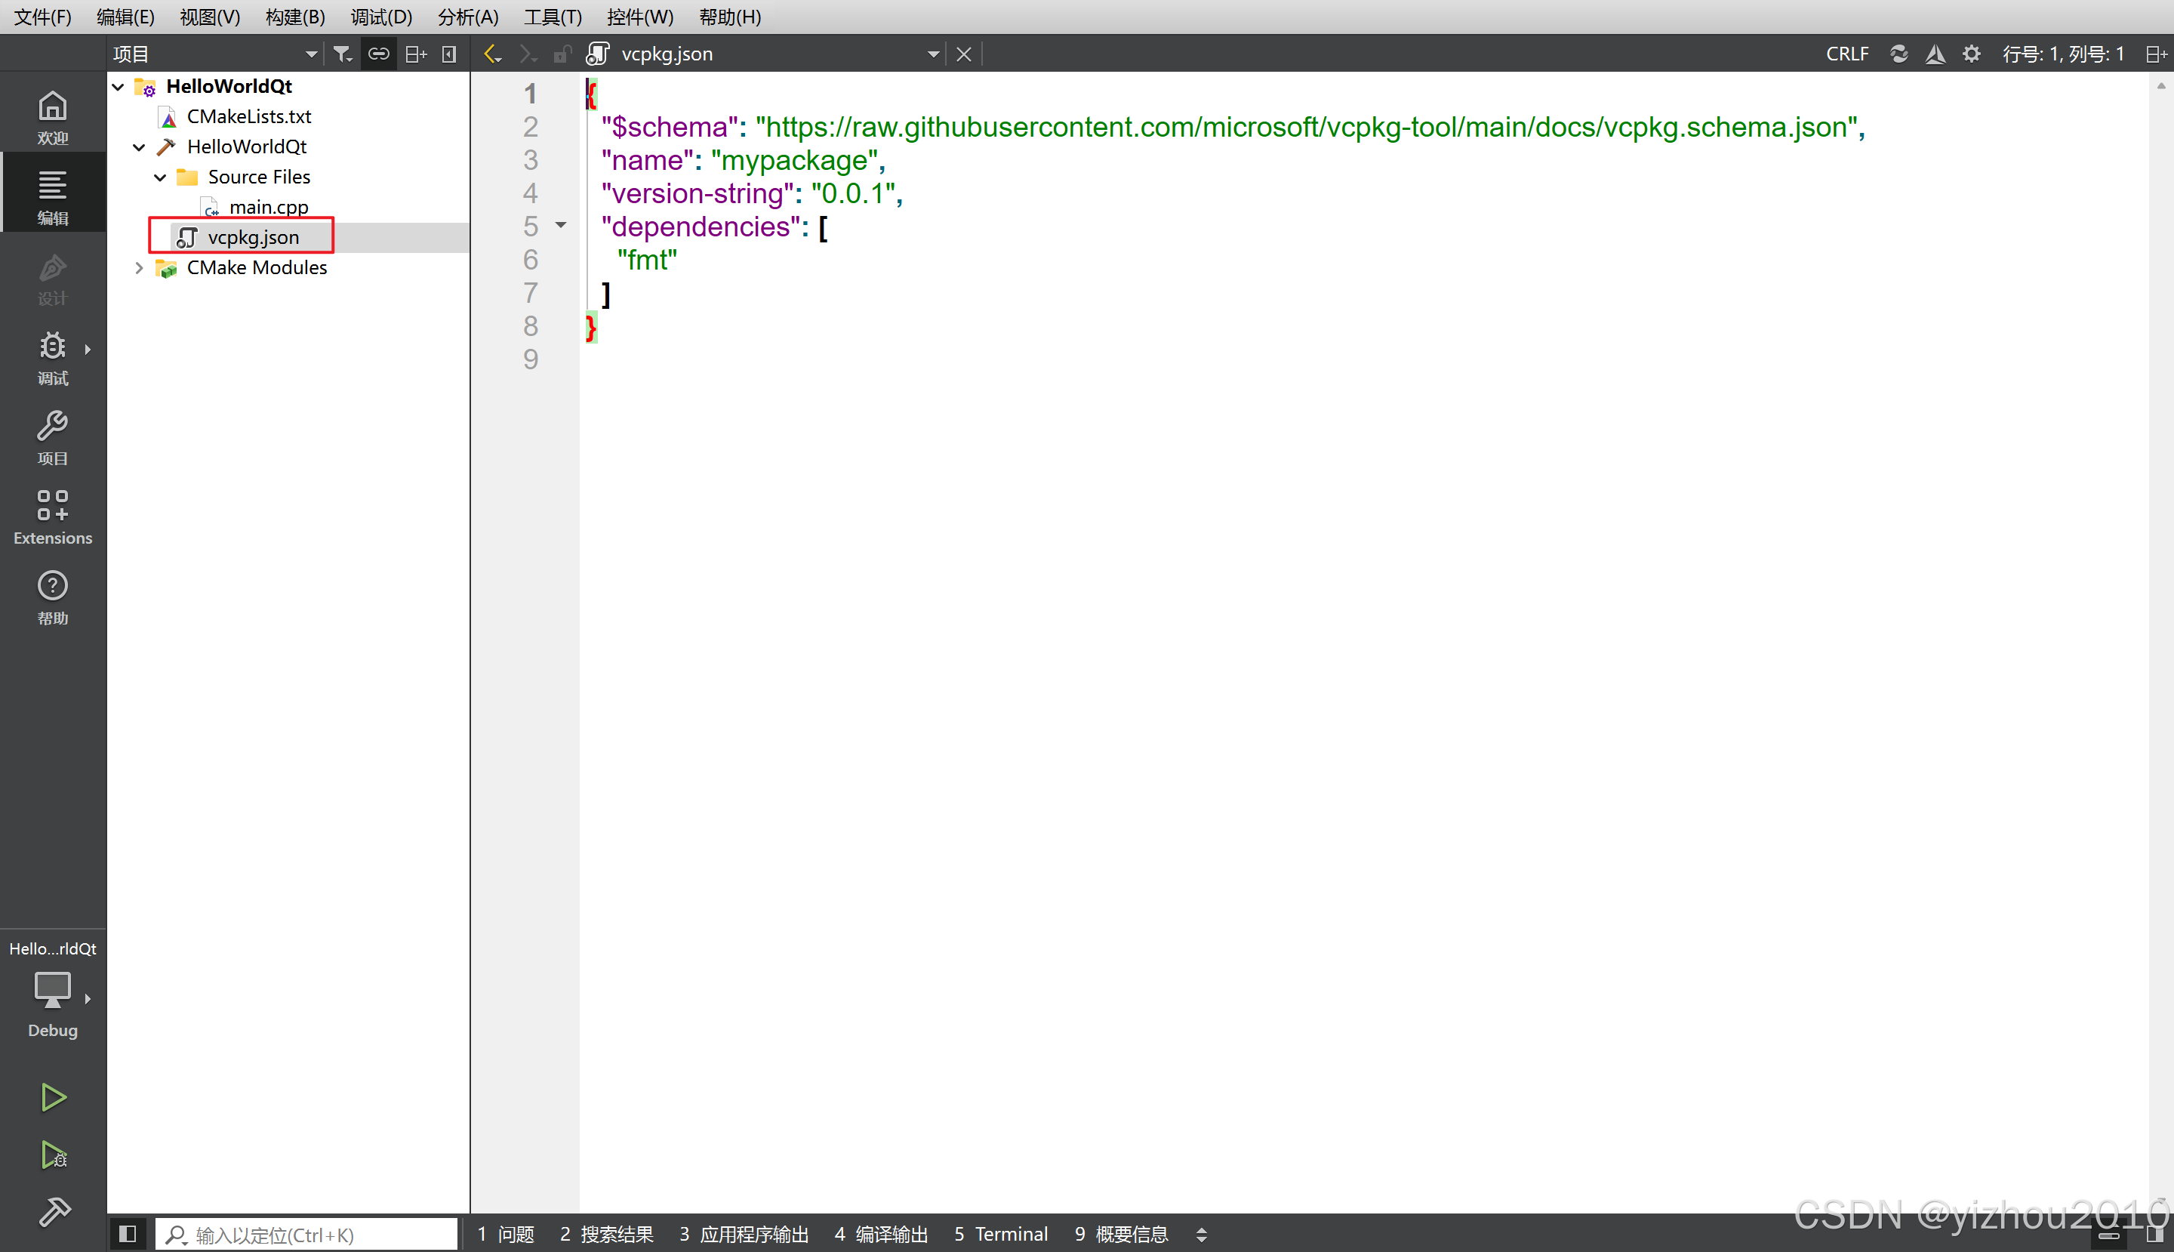Toggle the file read-only lock icon
The height and width of the screenshot is (1252, 2174).
click(562, 54)
